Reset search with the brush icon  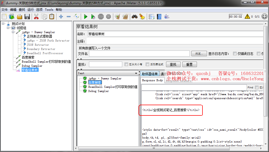click(x=142, y=17)
